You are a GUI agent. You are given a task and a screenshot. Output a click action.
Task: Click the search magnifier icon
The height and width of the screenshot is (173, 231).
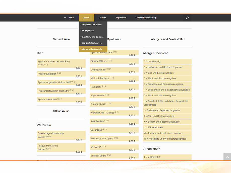click(187, 18)
